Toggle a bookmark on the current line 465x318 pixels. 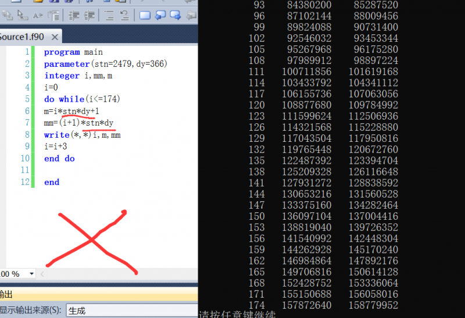[145, 15]
